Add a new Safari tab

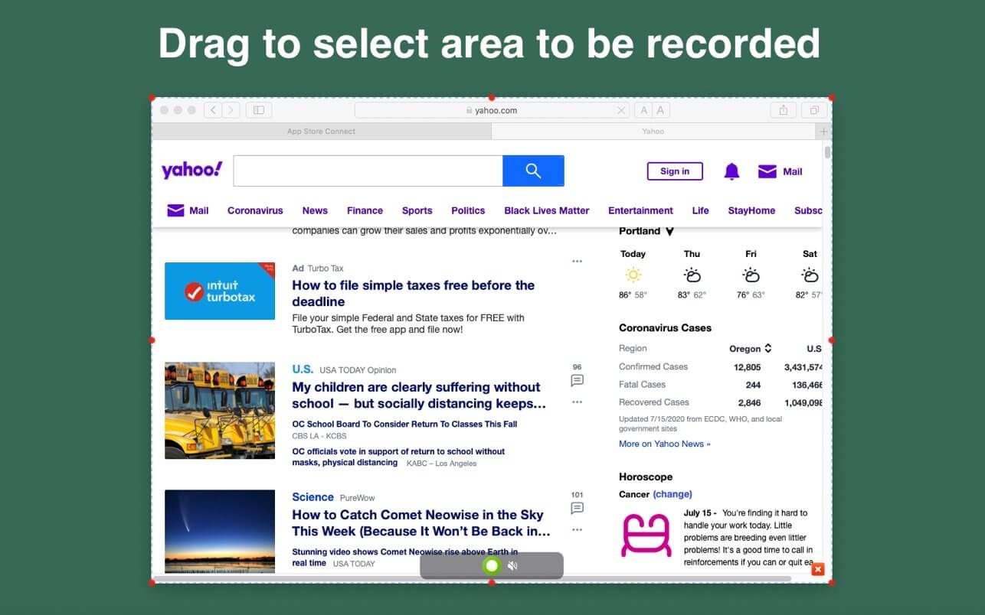point(824,132)
